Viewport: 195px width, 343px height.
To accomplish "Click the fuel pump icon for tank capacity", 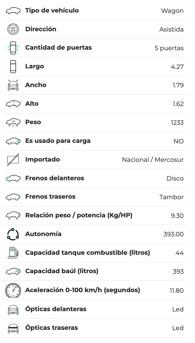I will pos(13,253).
